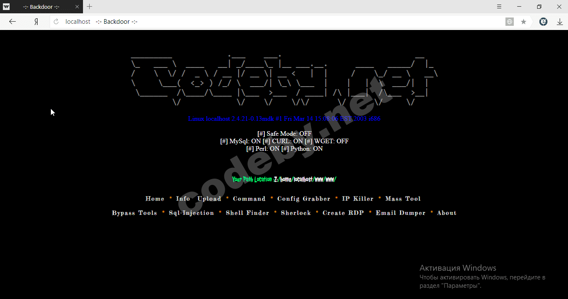The width and height of the screenshot is (568, 299).
Task: Open the browser hamburger menu
Action: coord(499,7)
